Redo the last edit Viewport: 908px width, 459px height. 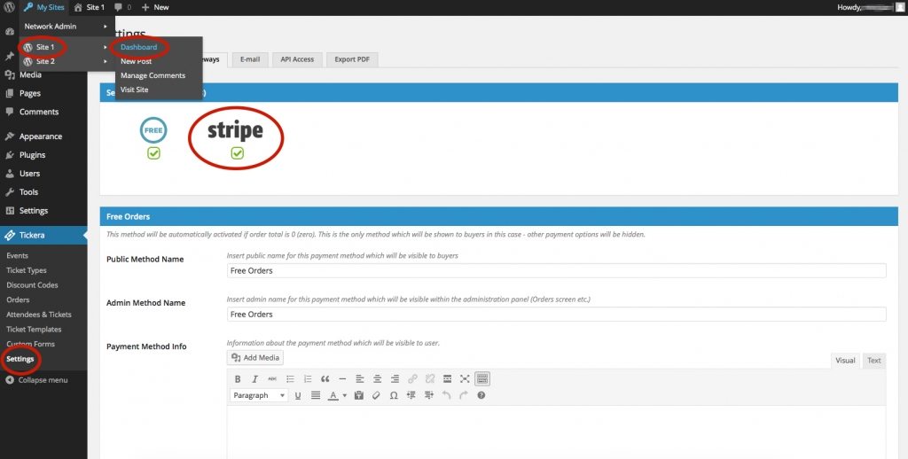coord(463,395)
